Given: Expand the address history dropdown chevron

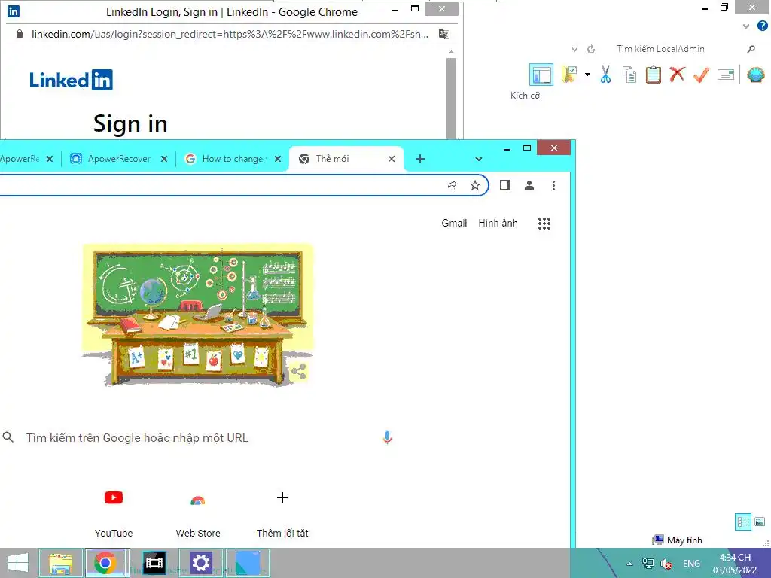Looking at the screenshot, I should [574, 49].
